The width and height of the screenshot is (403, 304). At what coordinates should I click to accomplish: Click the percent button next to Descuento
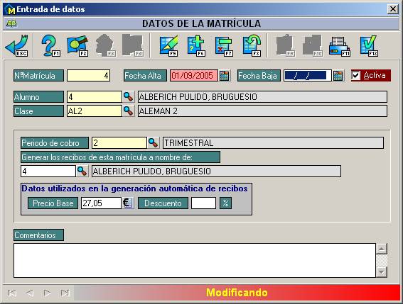click(225, 203)
